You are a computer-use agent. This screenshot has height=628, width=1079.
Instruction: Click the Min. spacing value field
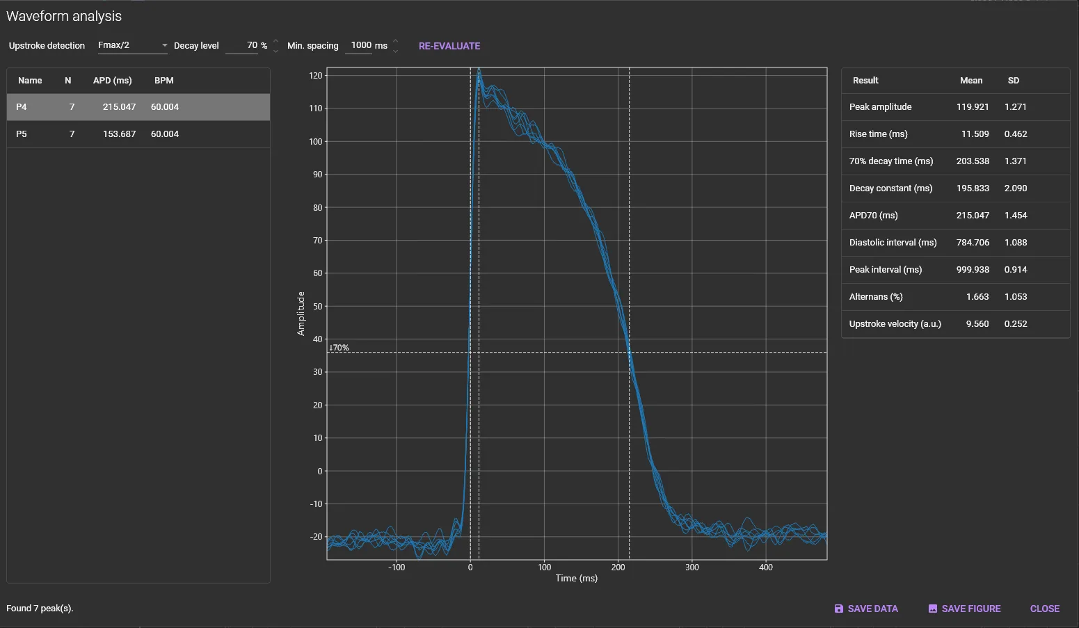[x=361, y=45]
